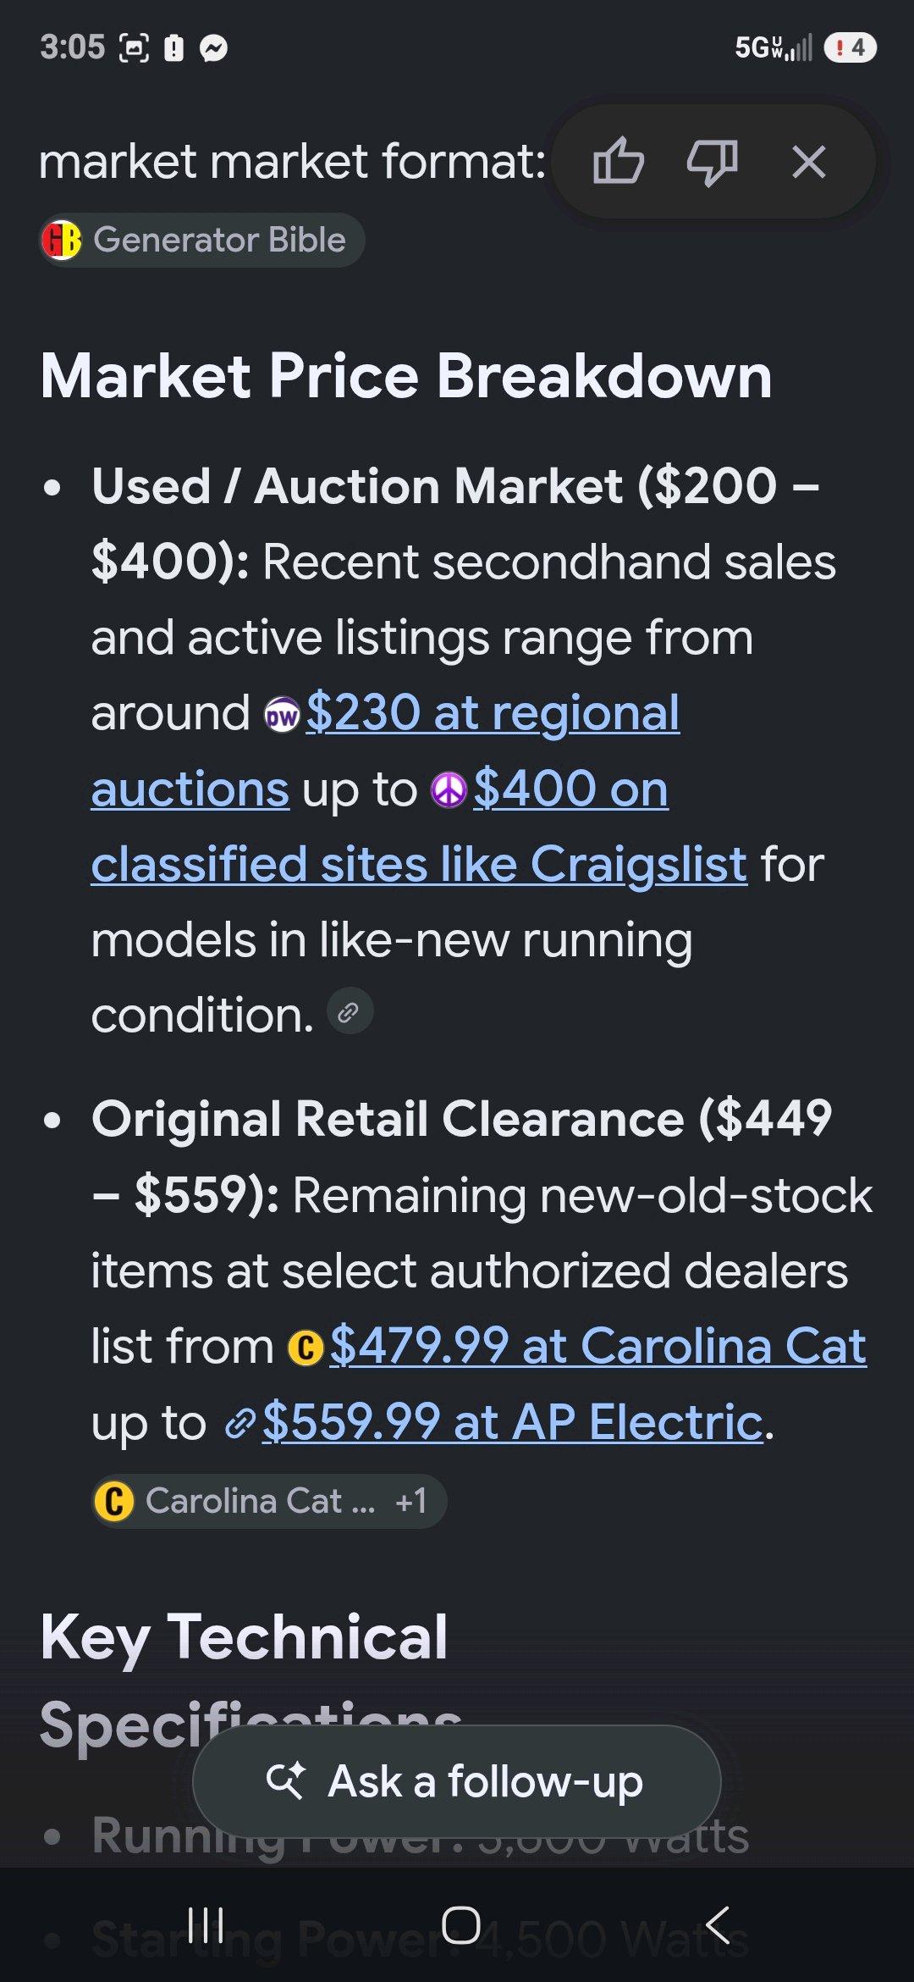Tap the Market Price Breakdown heading
The height and width of the screenshot is (1982, 914).
coord(406,375)
